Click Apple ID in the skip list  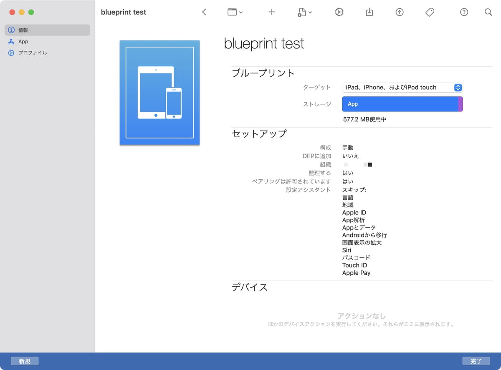[x=354, y=212]
